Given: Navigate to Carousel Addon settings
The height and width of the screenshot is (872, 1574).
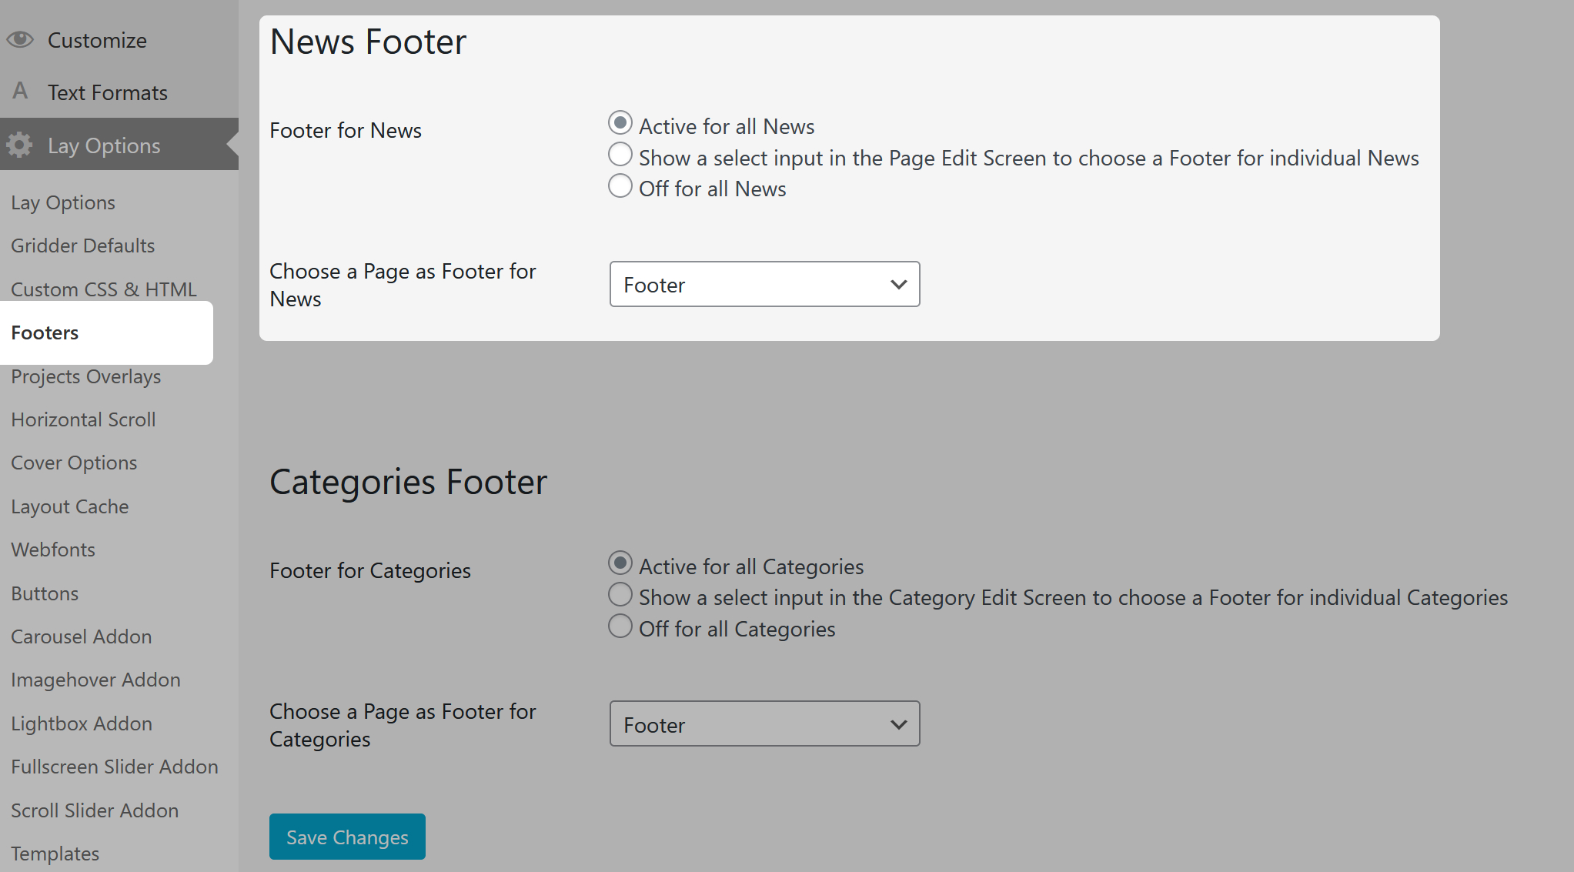Looking at the screenshot, I should click(x=82, y=636).
